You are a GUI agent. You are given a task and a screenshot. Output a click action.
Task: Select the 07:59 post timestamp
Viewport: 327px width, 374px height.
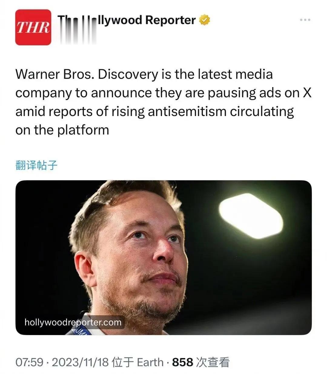pos(29,362)
